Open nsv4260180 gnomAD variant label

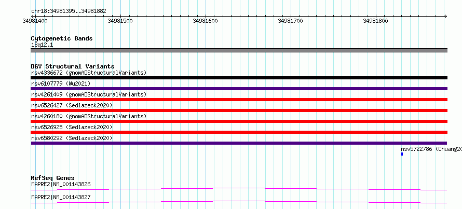coord(89,116)
